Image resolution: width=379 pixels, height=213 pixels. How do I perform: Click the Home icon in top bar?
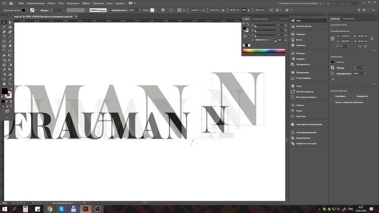(11, 4)
